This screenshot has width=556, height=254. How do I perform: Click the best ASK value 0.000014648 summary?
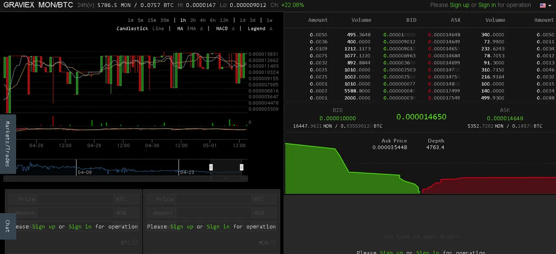point(505,118)
